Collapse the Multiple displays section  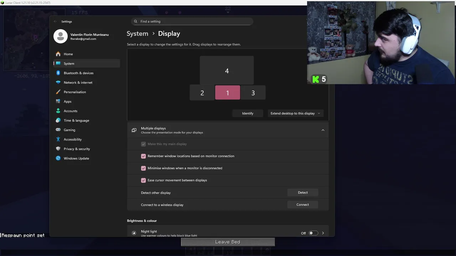pos(323,130)
